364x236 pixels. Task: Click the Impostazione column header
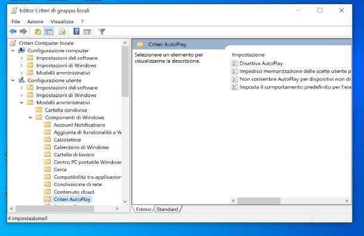point(248,55)
